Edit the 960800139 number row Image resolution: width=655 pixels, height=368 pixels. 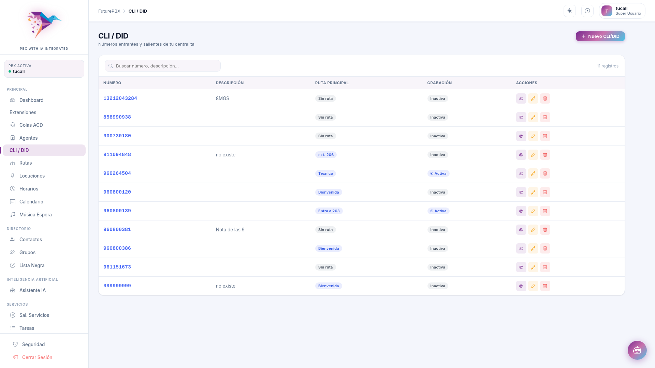(x=533, y=211)
